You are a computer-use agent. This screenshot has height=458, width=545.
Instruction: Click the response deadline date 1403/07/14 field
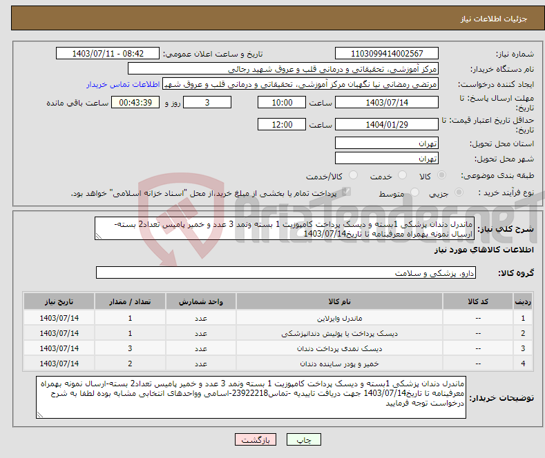point(387,102)
